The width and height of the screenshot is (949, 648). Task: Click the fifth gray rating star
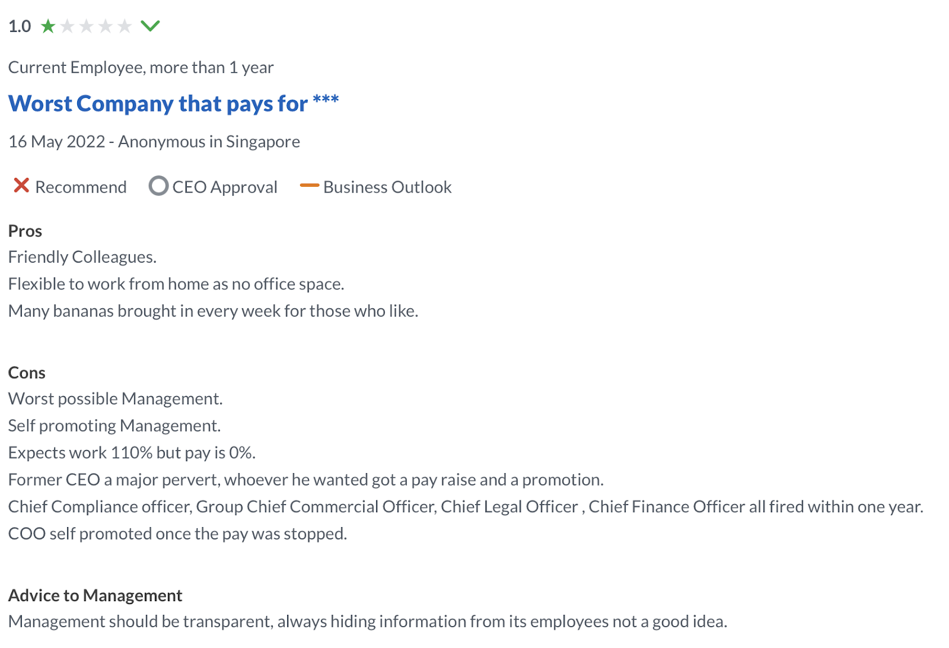pos(124,26)
